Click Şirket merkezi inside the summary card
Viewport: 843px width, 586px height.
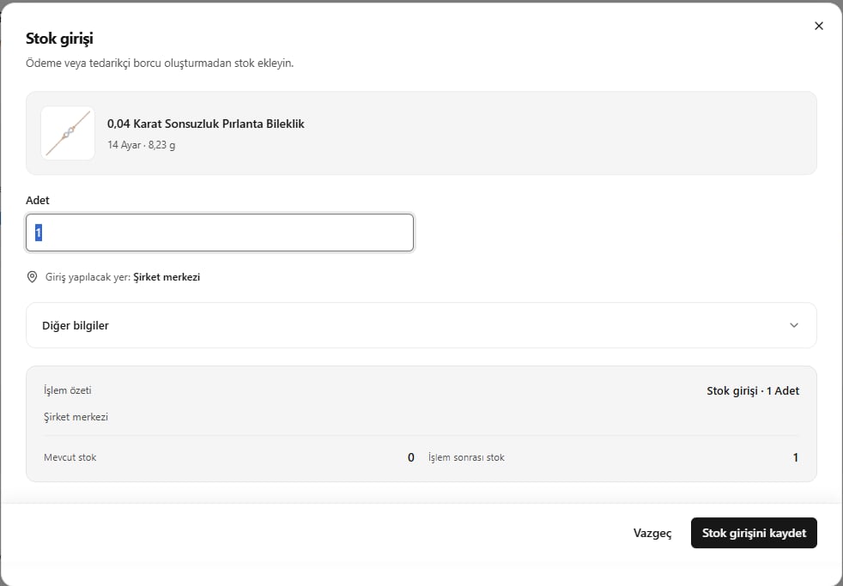click(76, 417)
